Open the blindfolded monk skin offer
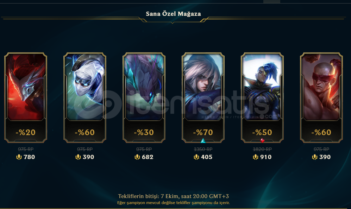The image size is (351, 209). pos(321,97)
